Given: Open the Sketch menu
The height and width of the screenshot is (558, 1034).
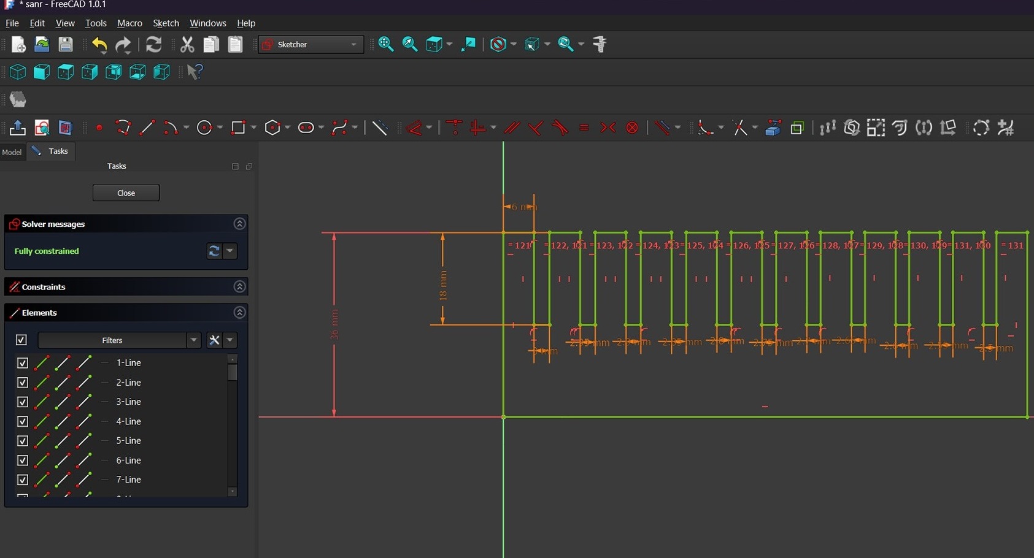Looking at the screenshot, I should [x=166, y=23].
